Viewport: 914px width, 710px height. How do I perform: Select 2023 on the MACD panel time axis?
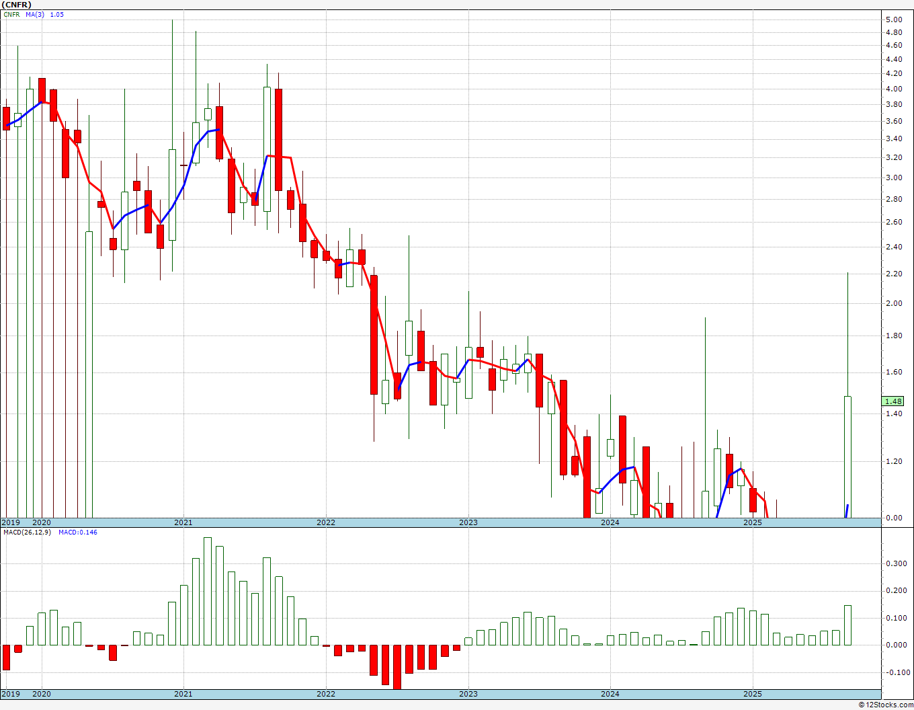[x=468, y=694]
